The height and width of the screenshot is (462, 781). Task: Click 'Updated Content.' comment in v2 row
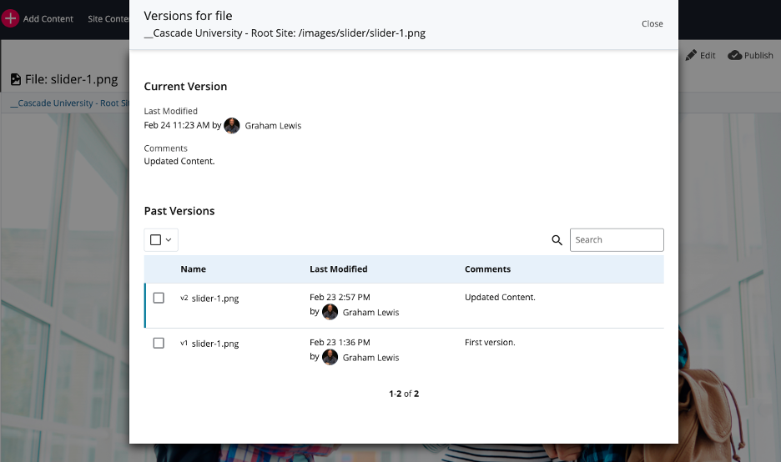click(x=500, y=297)
